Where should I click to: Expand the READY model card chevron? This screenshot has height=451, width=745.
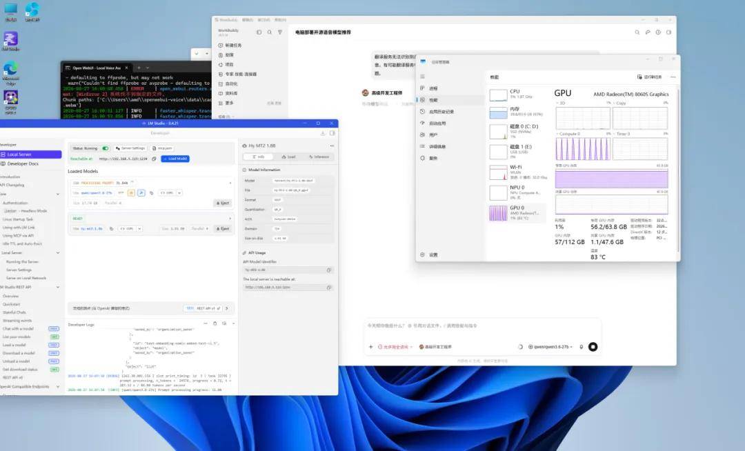(x=230, y=219)
